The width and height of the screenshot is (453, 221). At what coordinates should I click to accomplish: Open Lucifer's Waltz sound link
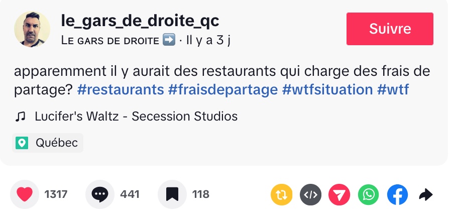(x=136, y=117)
